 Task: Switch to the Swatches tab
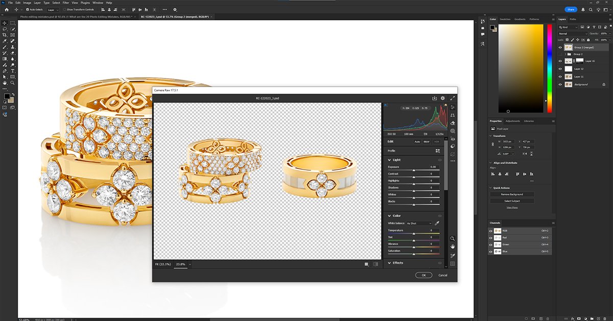[505, 19]
